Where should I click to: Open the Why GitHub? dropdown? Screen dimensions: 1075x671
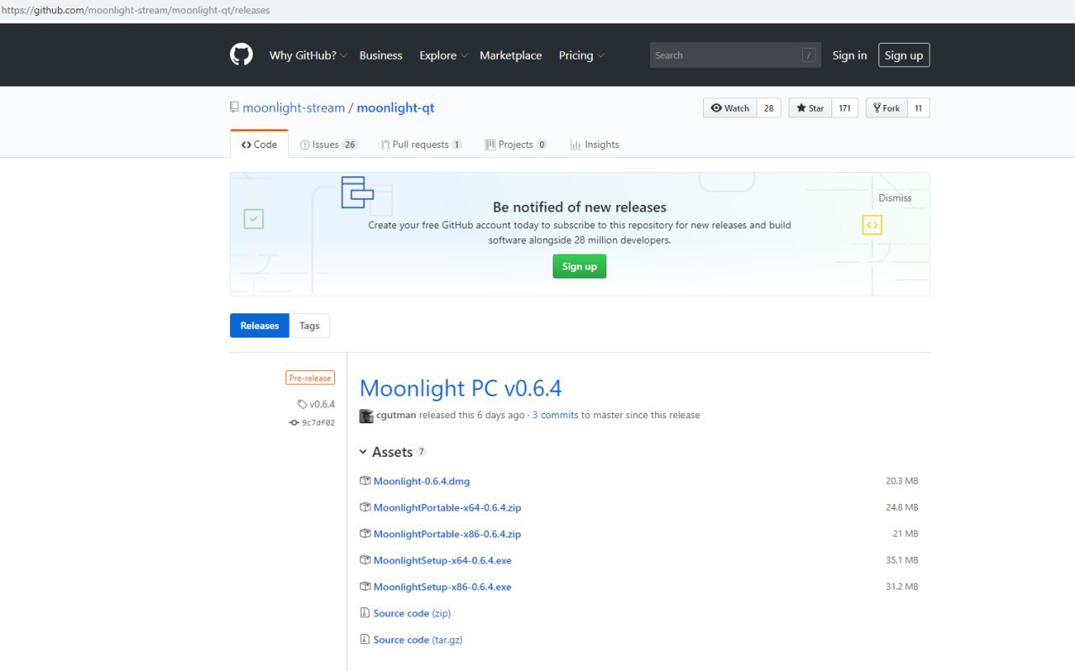(308, 55)
